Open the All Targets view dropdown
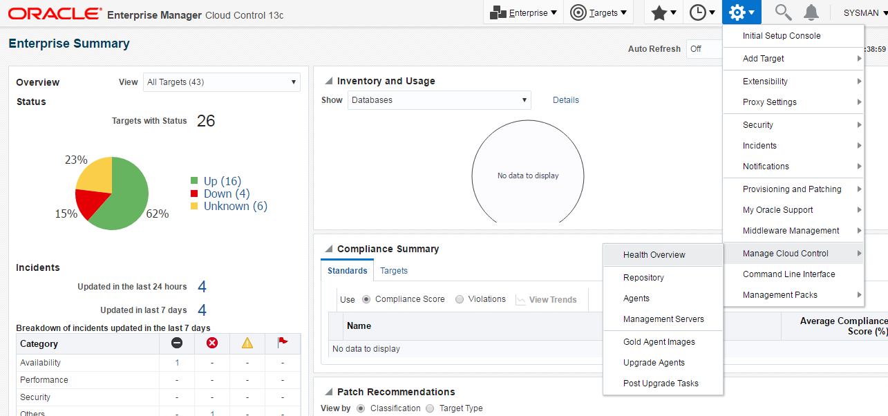Image resolution: width=888 pixels, height=416 pixels. click(221, 82)
